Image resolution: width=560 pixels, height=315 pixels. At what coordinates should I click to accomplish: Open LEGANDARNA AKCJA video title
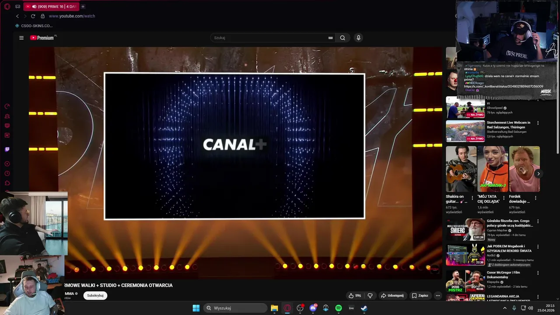(508, 298)
